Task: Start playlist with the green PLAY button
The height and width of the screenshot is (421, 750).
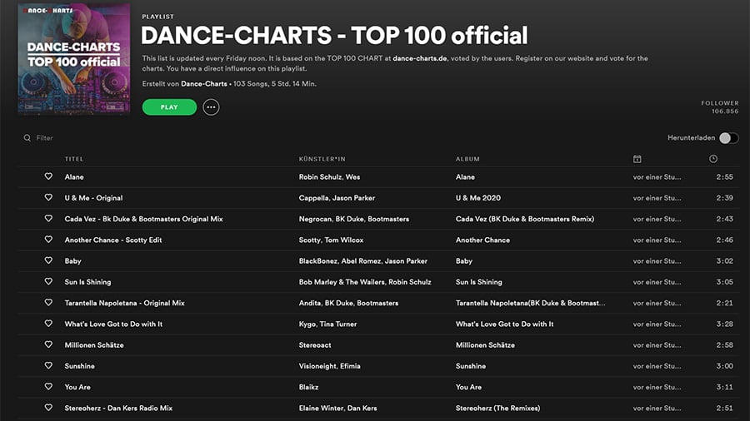Action: (x=169, y=107)
